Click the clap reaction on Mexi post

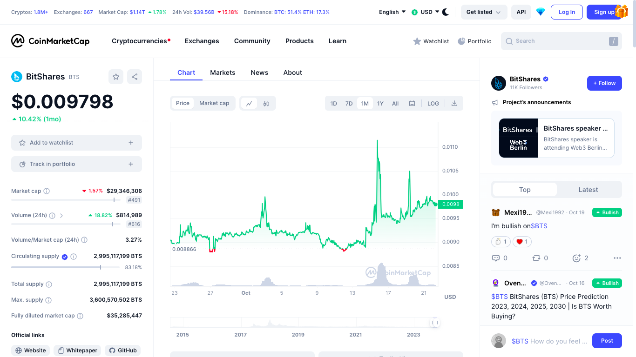pyautogui.click(x=501, y=242)
